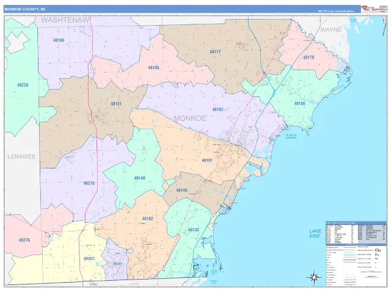Click the ZIP code label 49270
The height and width of the screenshot is (293, 391).
tap(89, 183)
